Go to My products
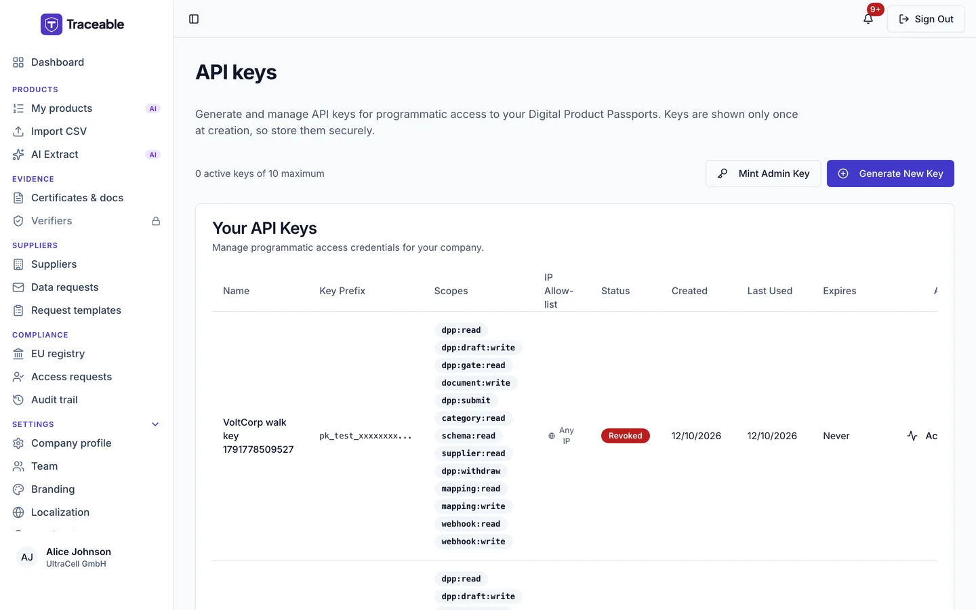This screenshot has width=976, height=610. coord(87,108)
